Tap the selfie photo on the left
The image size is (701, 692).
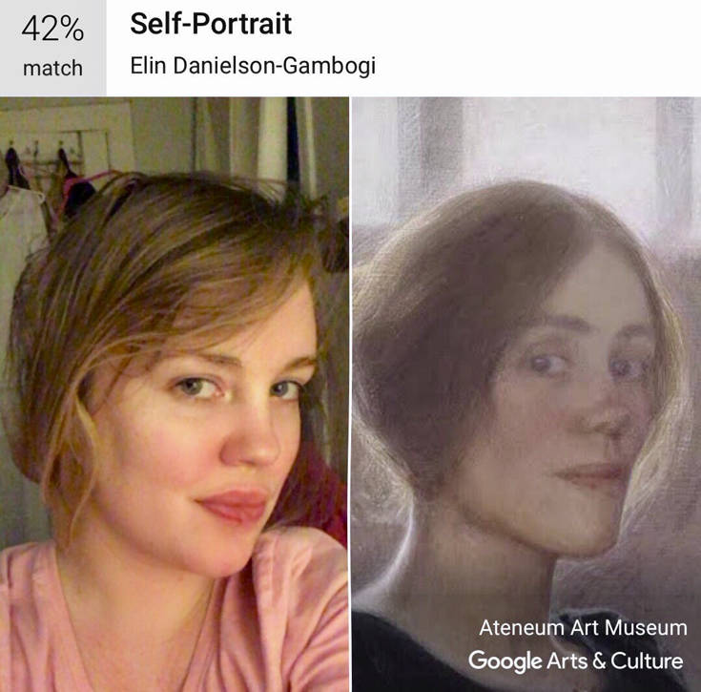pyautogui.click(x=174, y=394)
